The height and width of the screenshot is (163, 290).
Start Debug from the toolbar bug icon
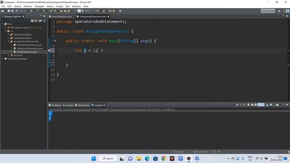[x=25, y=11]
